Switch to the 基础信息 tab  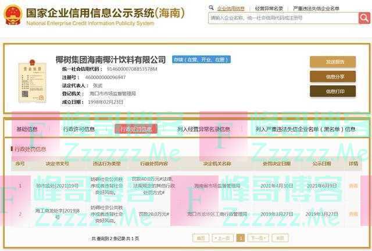pos(27,129)
